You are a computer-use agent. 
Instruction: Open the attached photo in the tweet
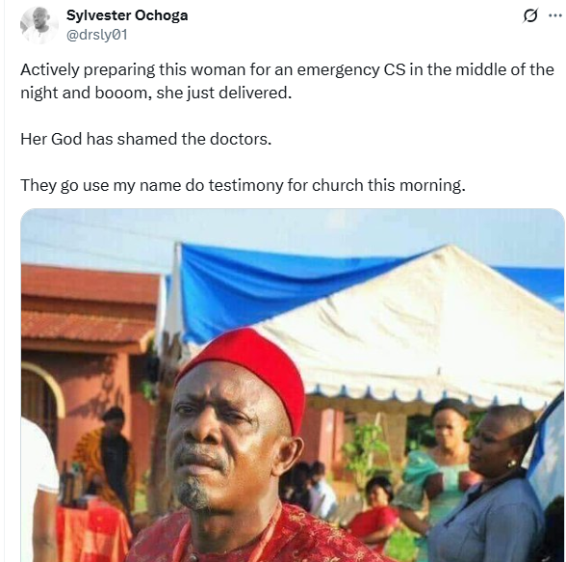click(293, 386)
